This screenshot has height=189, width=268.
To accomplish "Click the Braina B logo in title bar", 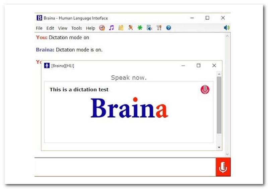I will pyautogui.click(x=39, y=18).
